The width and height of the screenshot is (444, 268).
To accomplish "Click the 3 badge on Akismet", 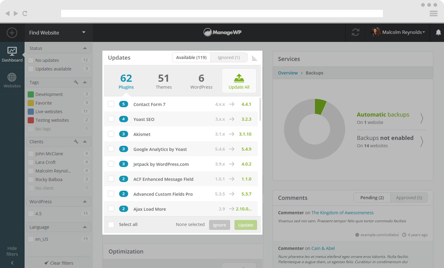I will pyautogui.click(x=123, y=134).
